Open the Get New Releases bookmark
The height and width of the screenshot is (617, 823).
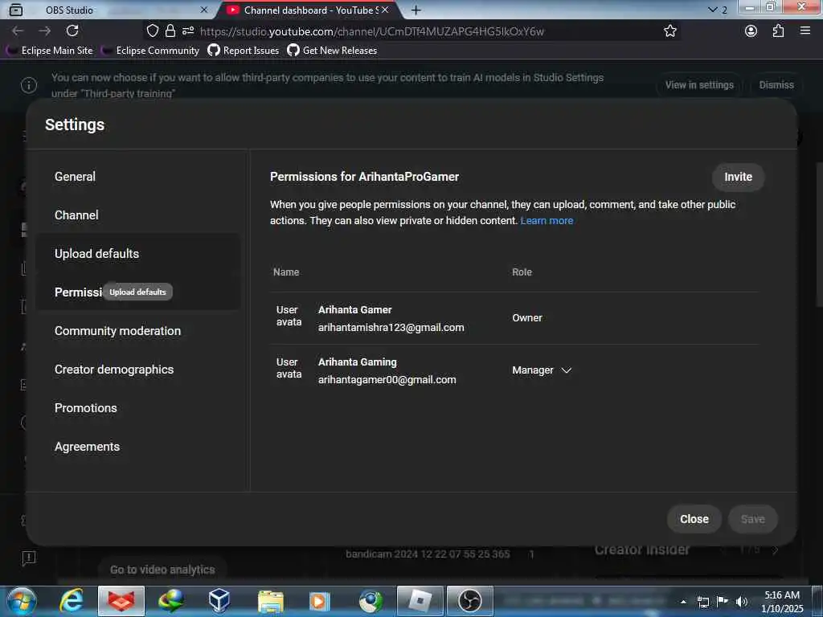click(332, 51)
